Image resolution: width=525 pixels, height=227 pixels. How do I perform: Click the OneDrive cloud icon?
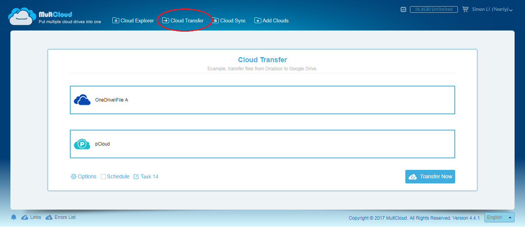82,100
